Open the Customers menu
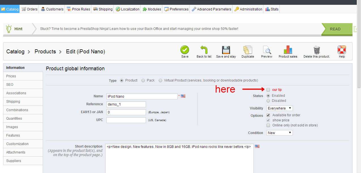 [x=52, y=9]
